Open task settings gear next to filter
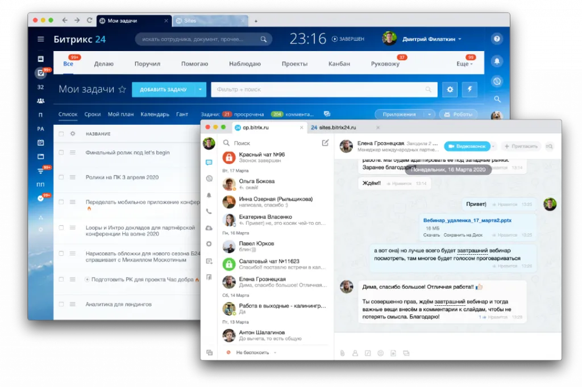The width and height of the screenshot is (582, 387). point(451,90)
